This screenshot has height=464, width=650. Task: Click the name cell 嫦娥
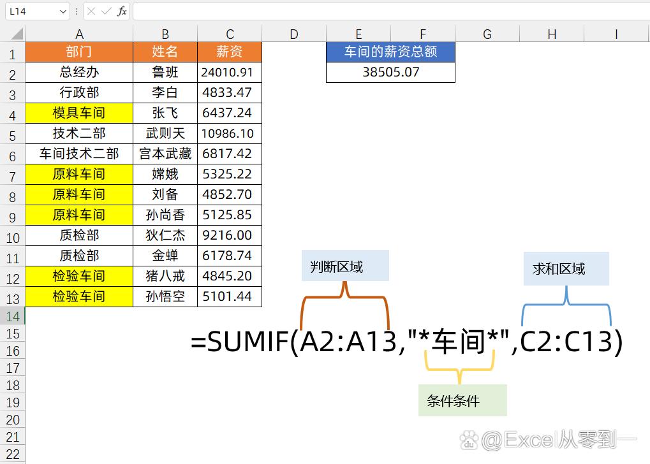click(165, 174)
